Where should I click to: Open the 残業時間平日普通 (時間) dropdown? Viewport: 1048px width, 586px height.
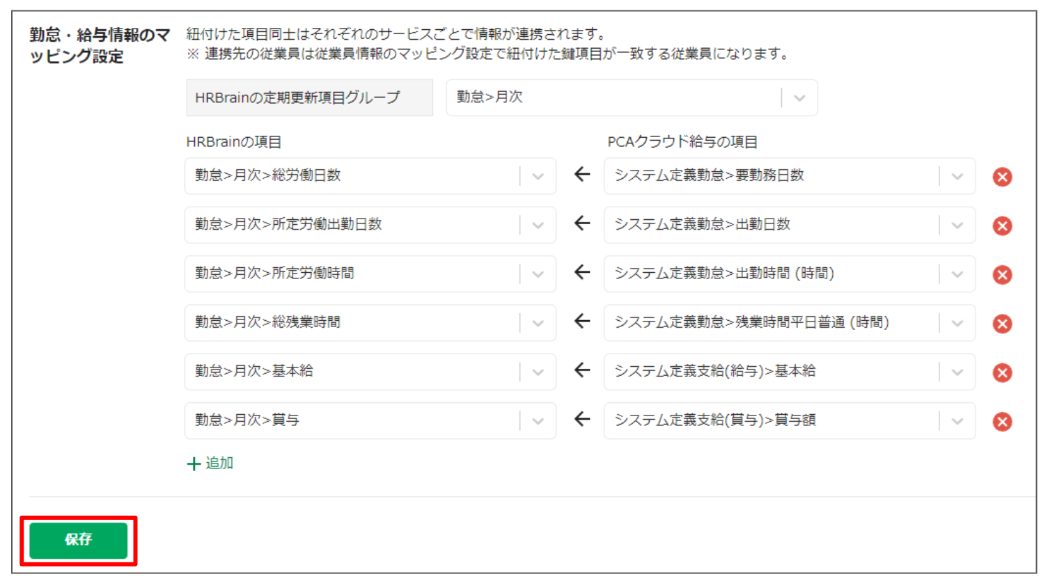click(789, 323)
